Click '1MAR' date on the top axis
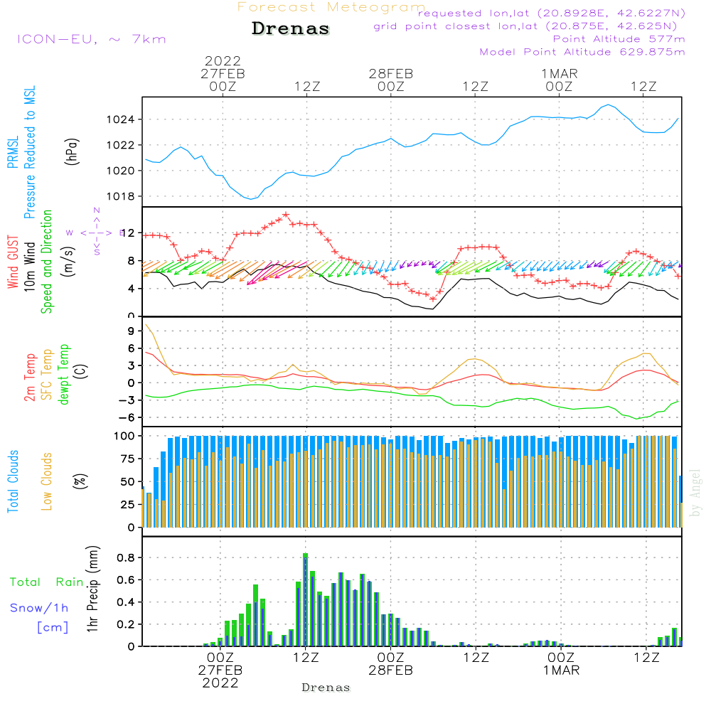Image resolution: width=711 pixels, height=711 pixels. (x=559, y=73)
